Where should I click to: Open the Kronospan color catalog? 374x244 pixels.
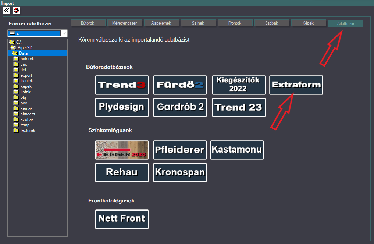[x=180, y=172]
